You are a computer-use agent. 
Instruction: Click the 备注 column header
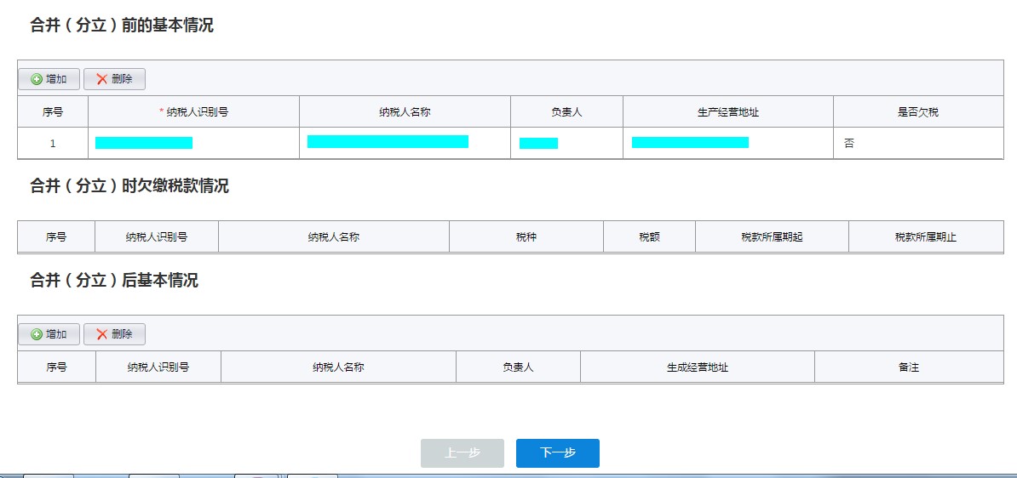[909, 367]
